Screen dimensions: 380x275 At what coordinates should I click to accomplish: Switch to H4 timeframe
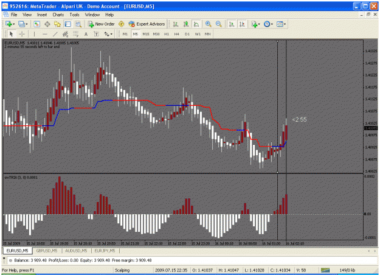point(177,34)
